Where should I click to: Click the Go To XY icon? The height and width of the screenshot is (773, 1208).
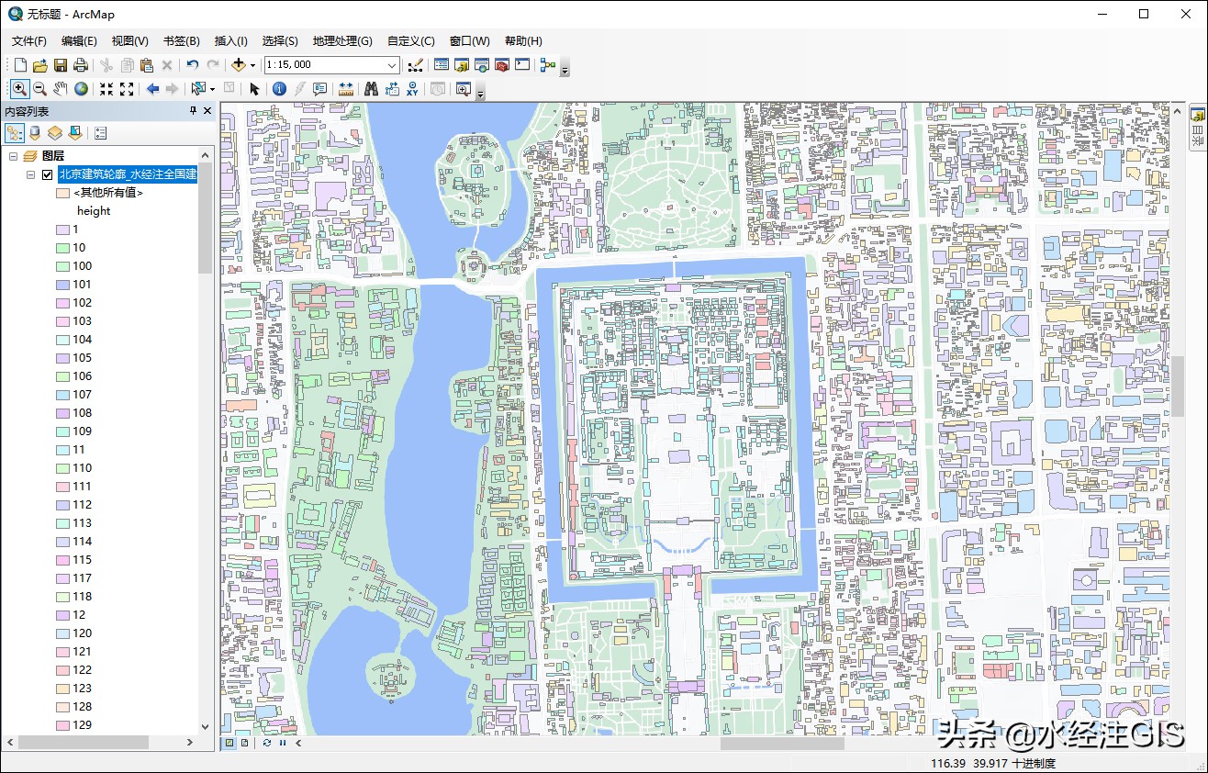point(412,89)
